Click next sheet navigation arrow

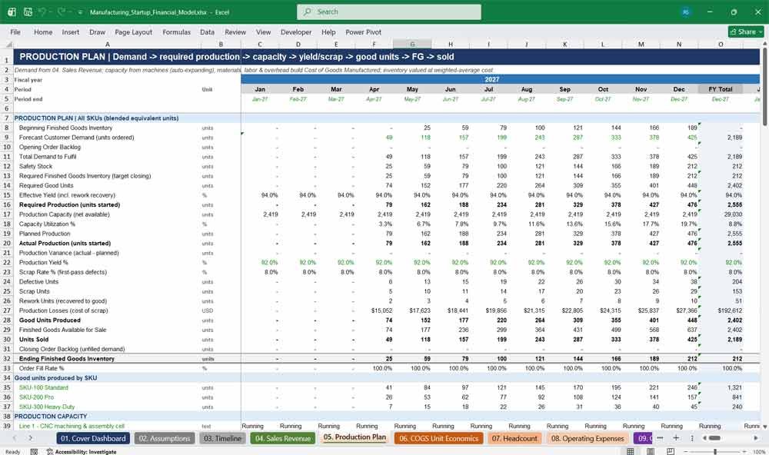[31, 438]
